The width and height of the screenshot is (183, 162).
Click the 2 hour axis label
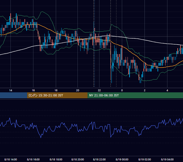(145, 90)
